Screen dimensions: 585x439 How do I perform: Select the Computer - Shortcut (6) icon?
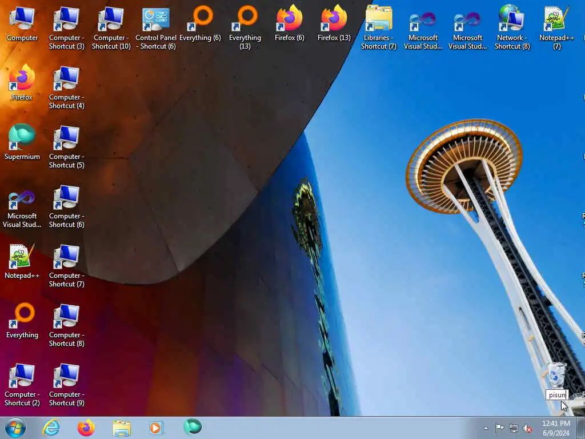[67, 206]
